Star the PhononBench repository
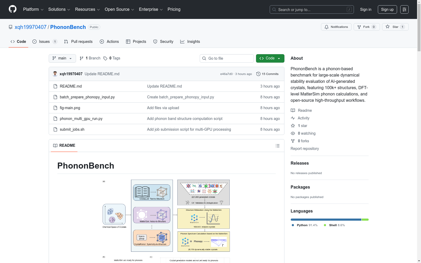 (x=395, y=27)
